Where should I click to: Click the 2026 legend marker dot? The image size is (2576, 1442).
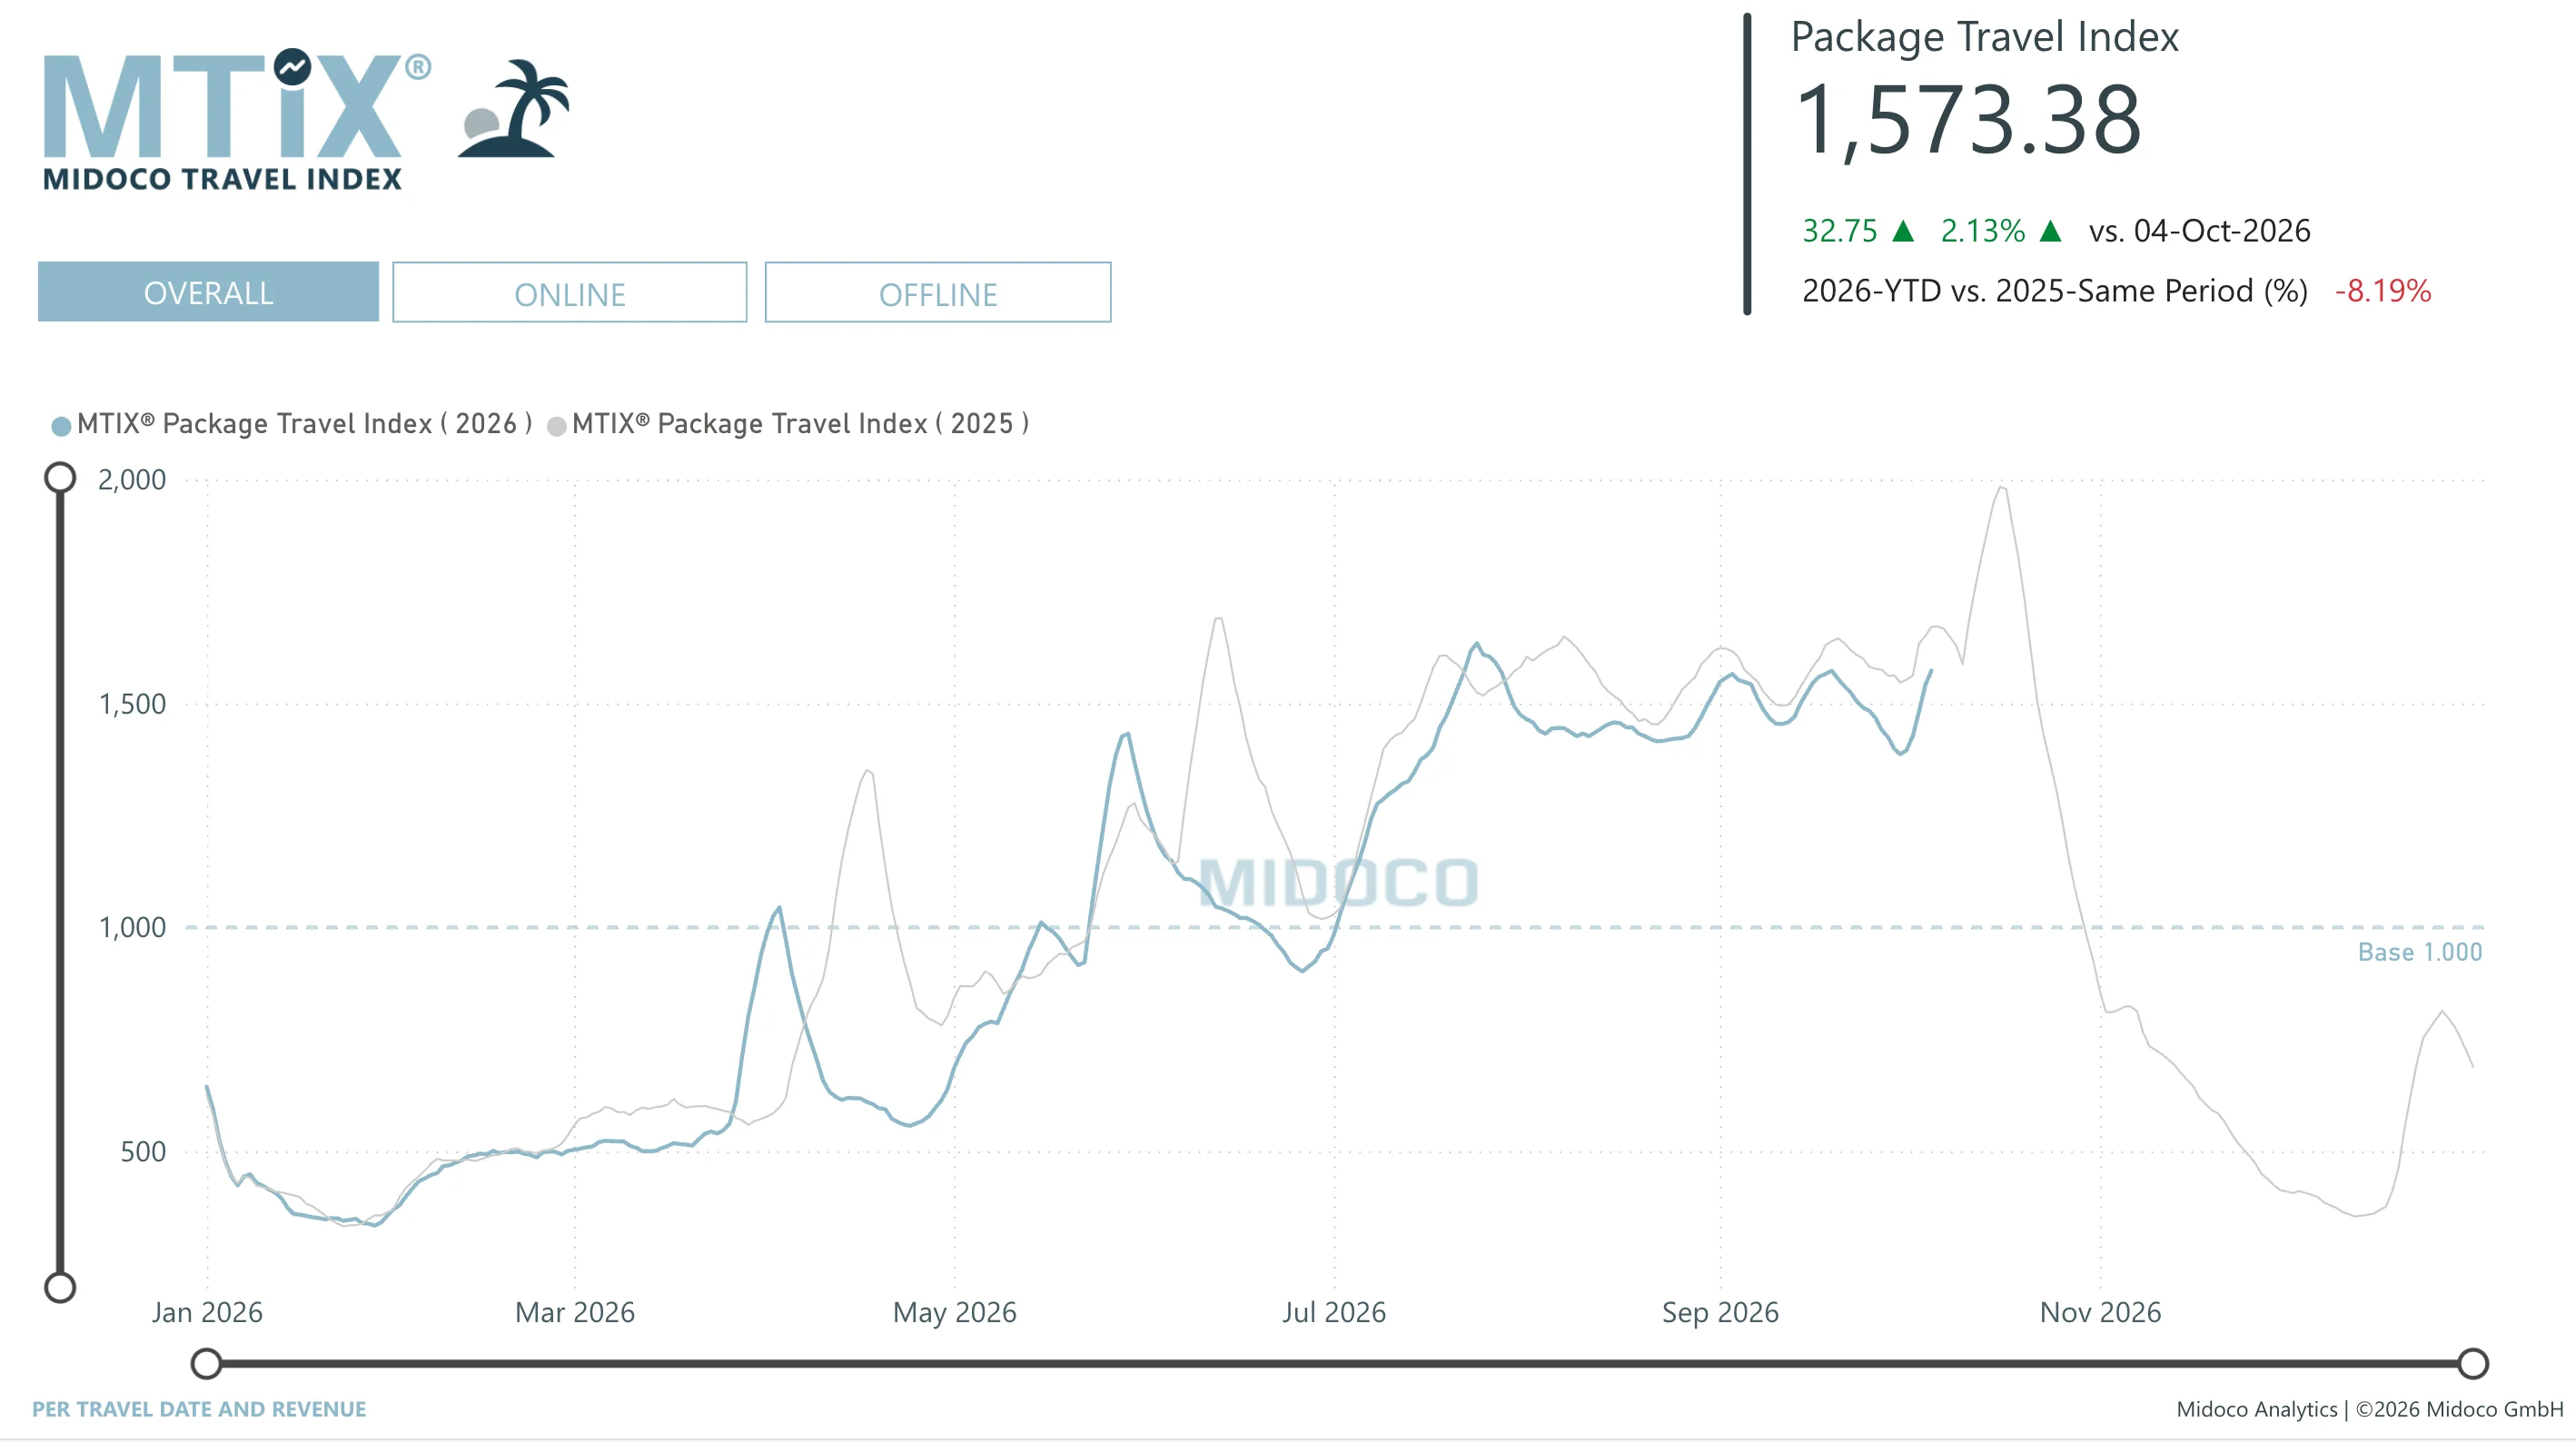pos(61,427)
